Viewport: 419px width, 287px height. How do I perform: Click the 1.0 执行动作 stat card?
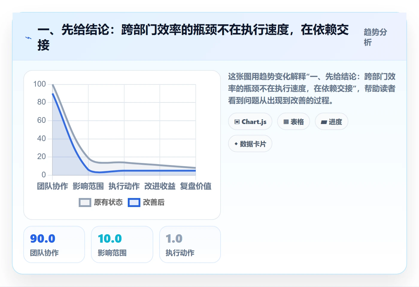190,244
